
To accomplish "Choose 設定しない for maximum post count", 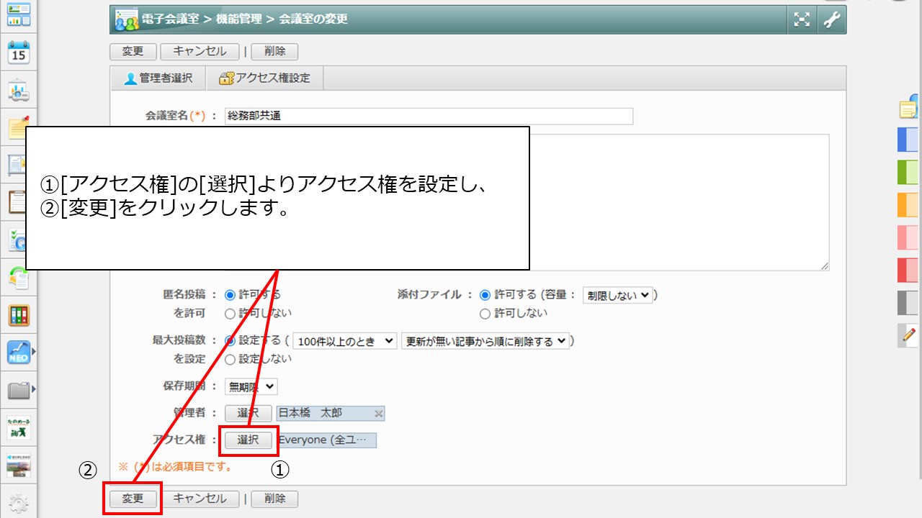I will click(230, 359).
